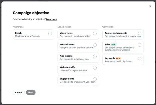Select the Engagements radio button
Viewport: 156px width, 105px height.
tap(95, 79)
